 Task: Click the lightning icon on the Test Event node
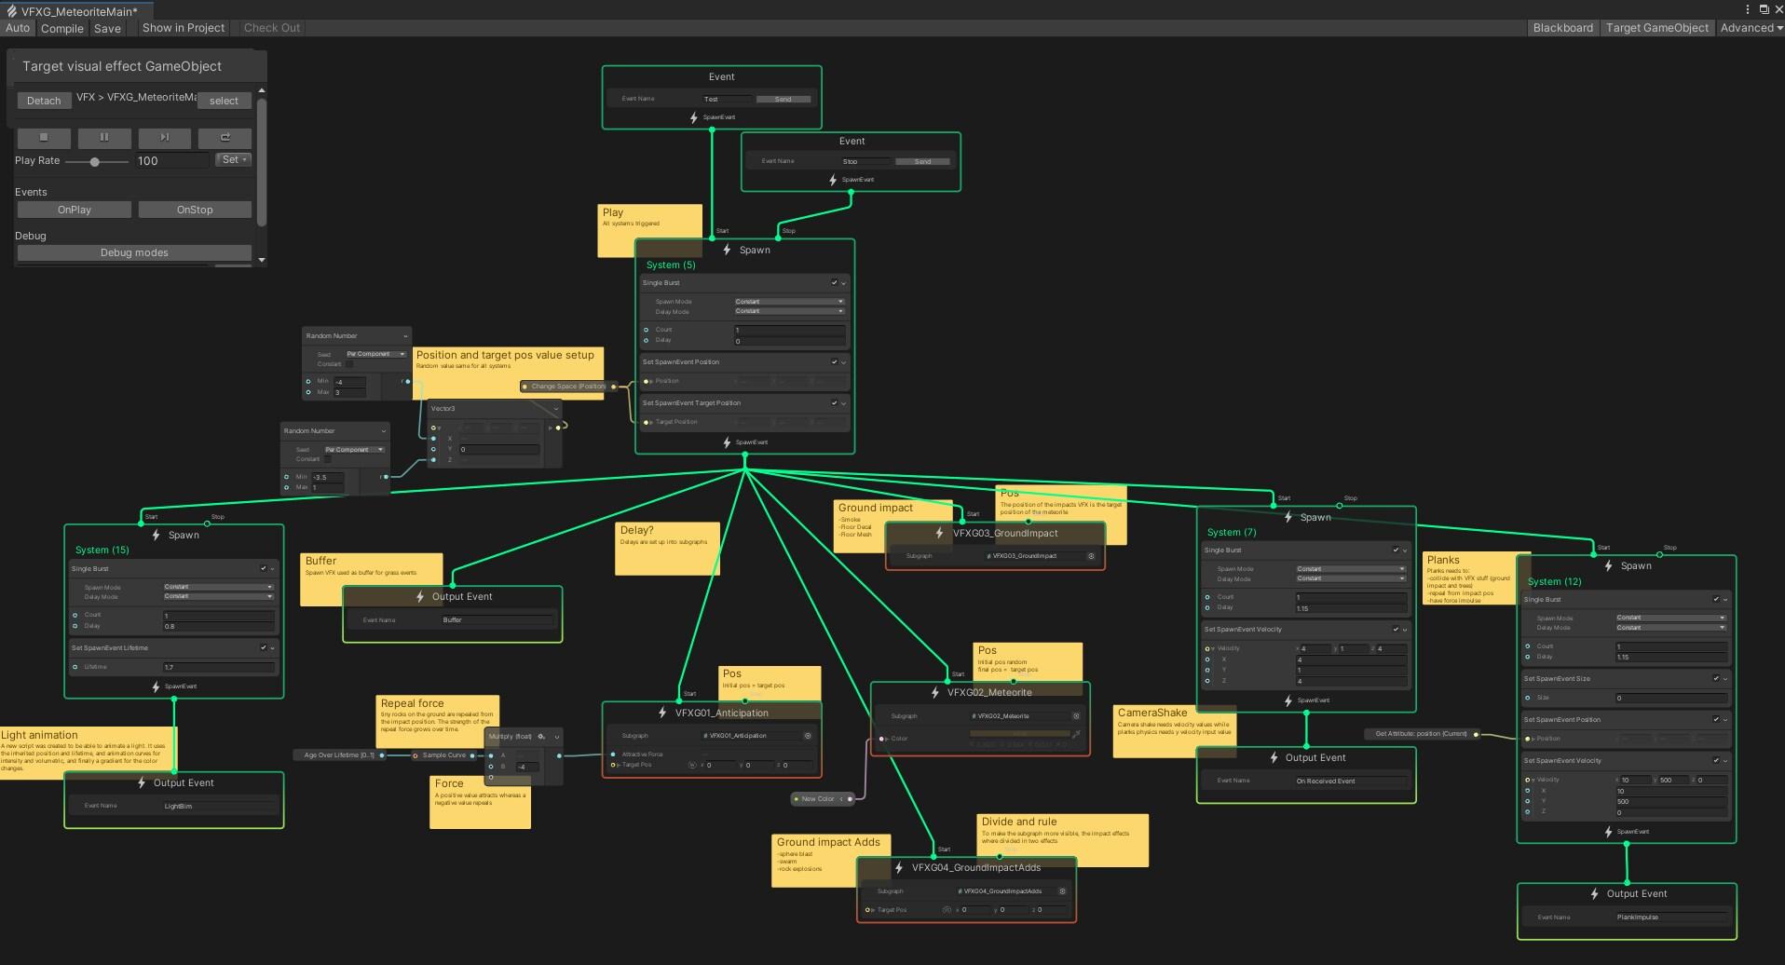coord(692,117)
